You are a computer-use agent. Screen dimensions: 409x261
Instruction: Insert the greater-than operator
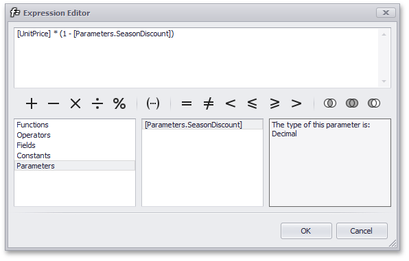pos(296,103)
